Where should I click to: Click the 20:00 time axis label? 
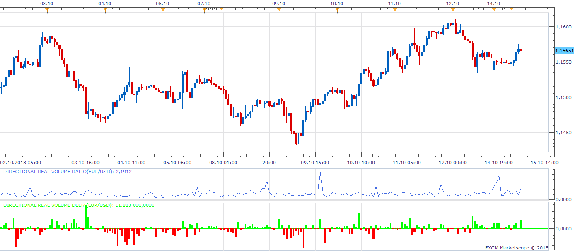[x=269, y=163]
